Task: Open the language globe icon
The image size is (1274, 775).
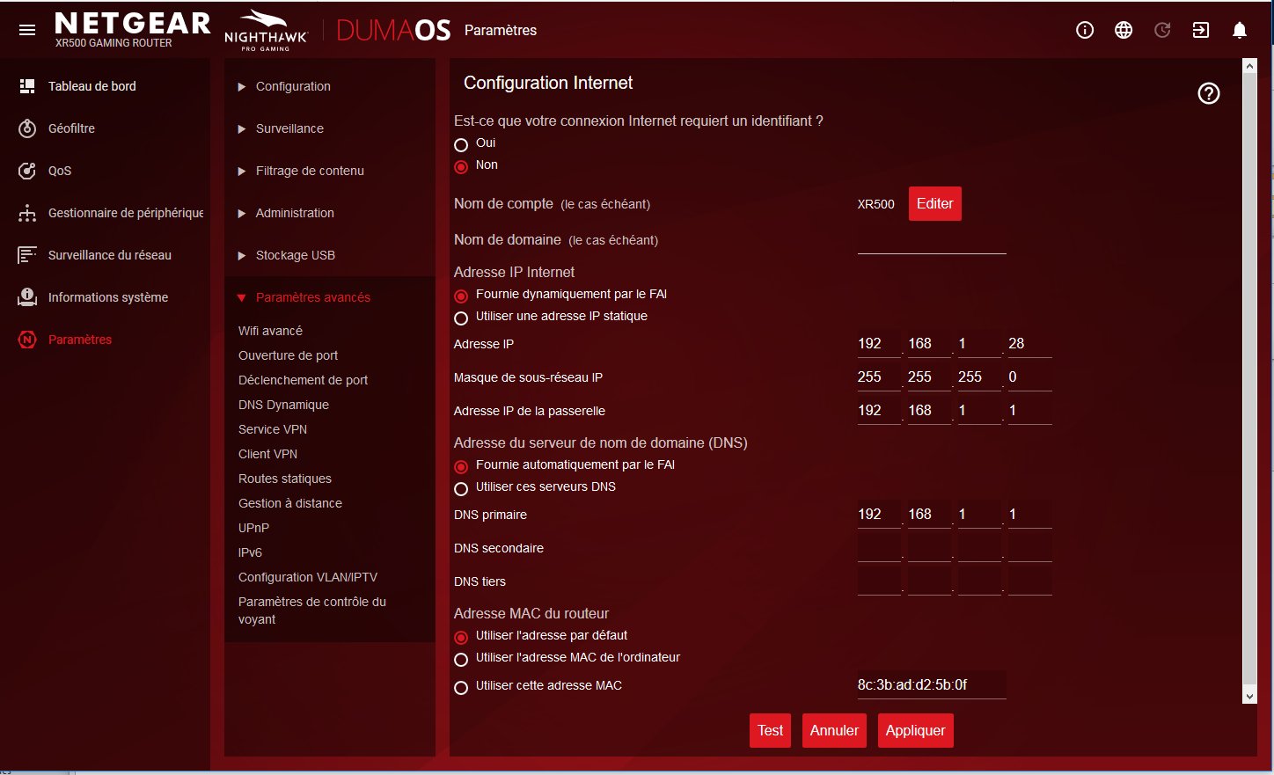Action: 1124,29
